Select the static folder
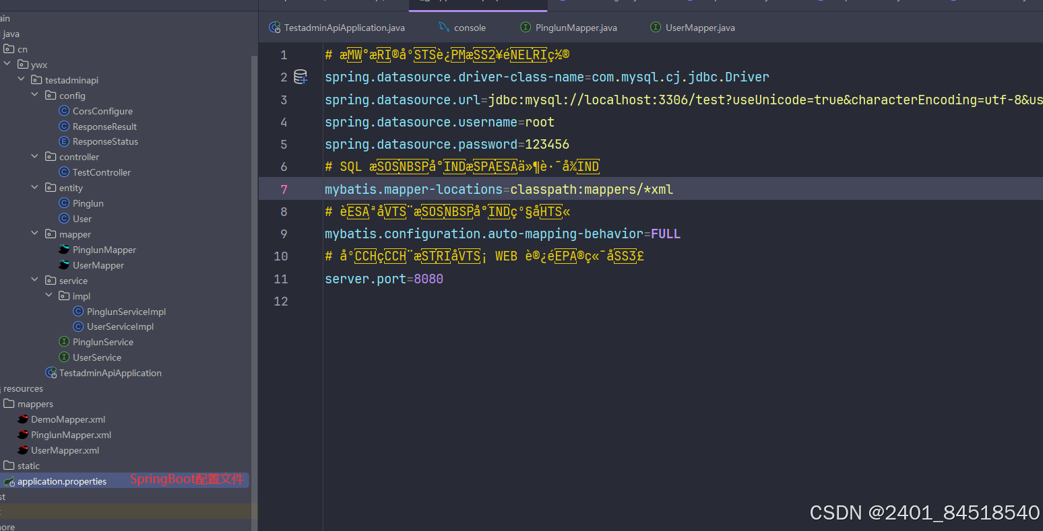Viewport: 1043px width, 531px height. pyautogui.click(x=28, y=466)
